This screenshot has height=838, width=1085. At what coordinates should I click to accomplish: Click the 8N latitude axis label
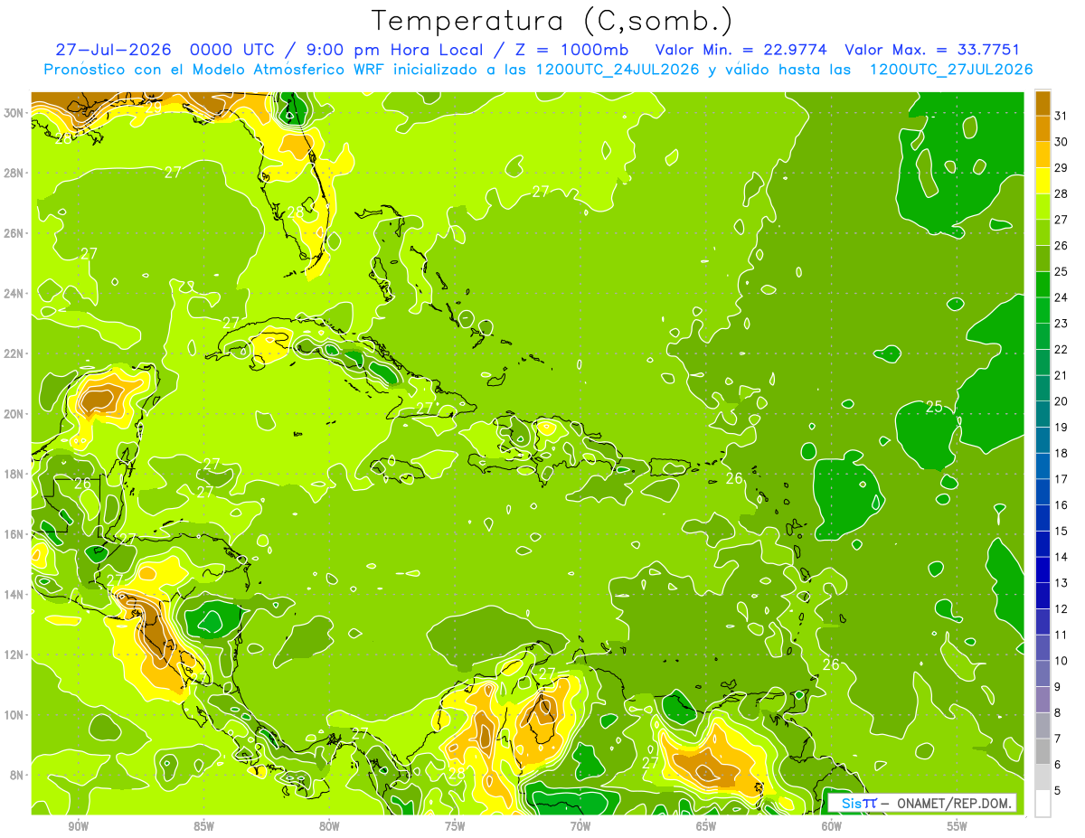(x=18, y=775)
